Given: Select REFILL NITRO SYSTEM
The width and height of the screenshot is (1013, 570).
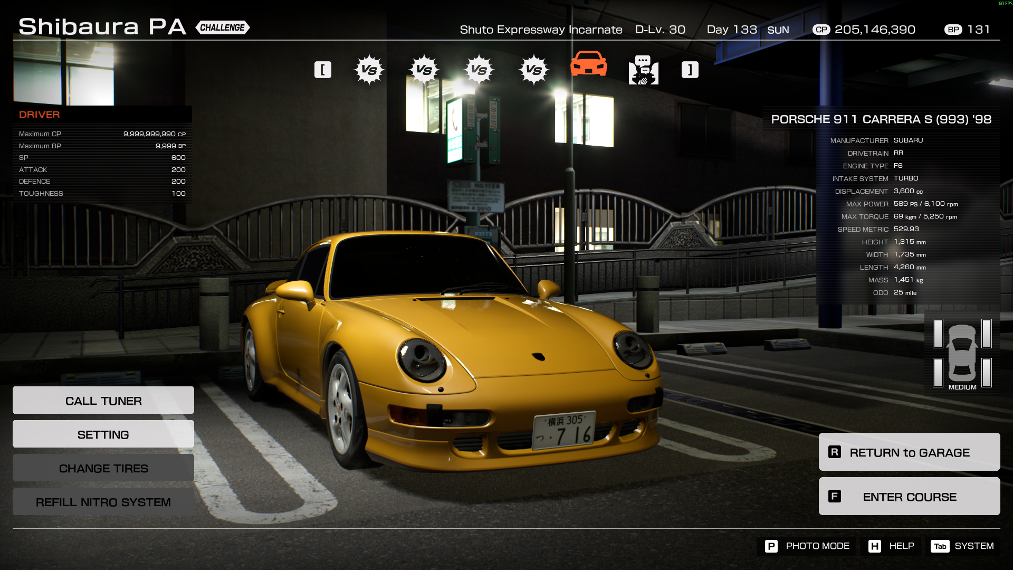Looking at the screenshot, I should pyautogui.click(x=103, y=502).
